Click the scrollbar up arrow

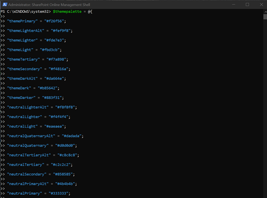click(x=265, y=12)
